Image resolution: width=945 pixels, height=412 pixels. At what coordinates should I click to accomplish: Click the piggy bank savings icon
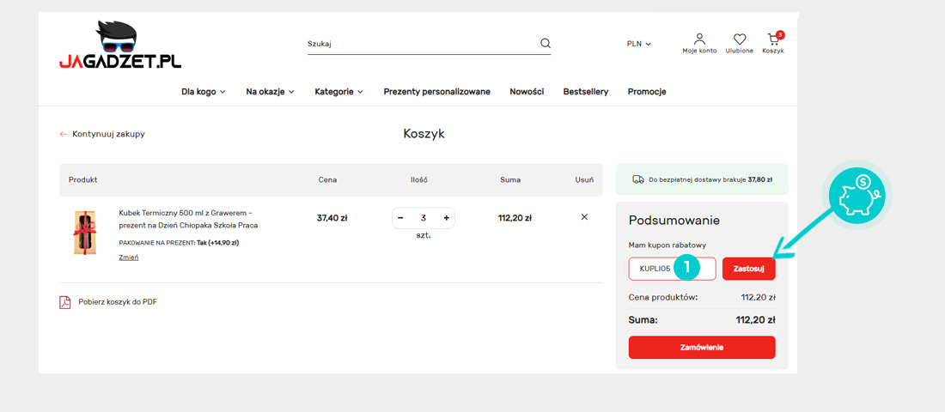(859, 196)
